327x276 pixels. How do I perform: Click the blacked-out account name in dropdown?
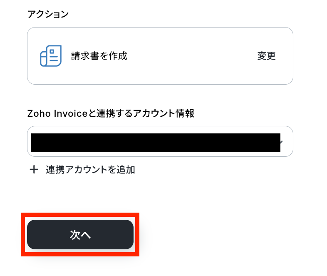click(x=156, y=142)
